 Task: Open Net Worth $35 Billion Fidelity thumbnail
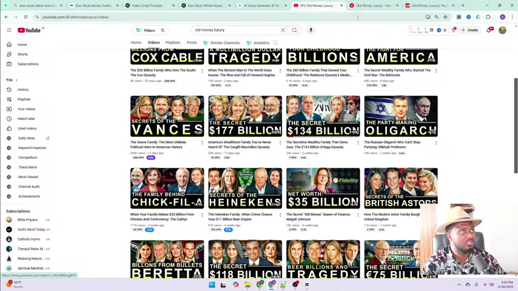[x=323, y=189]
